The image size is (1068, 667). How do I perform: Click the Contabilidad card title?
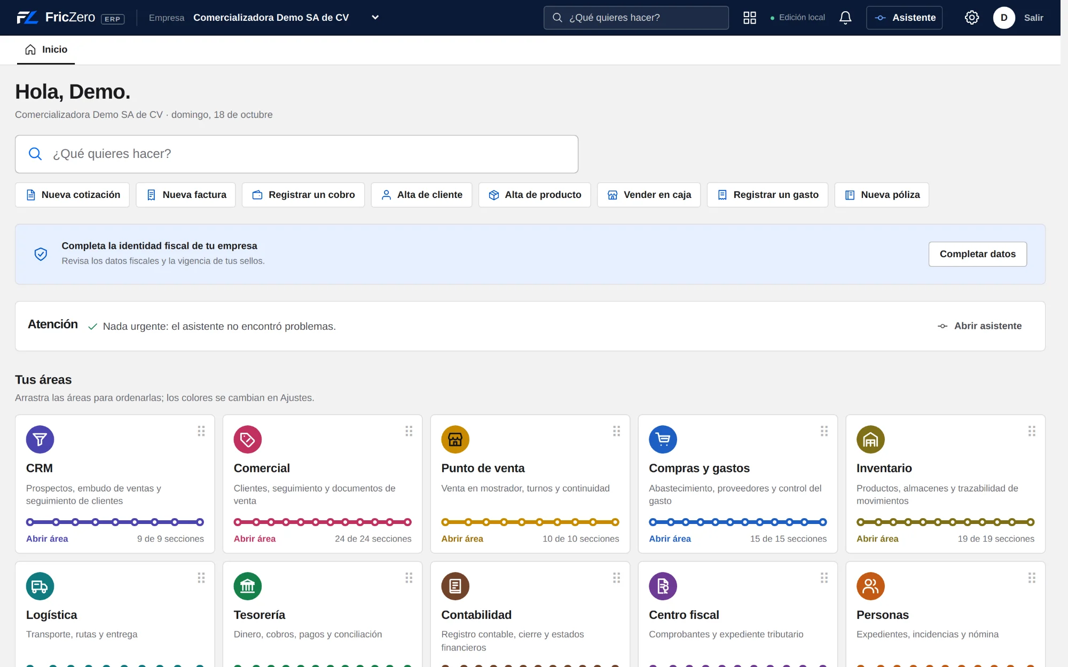[x=476, y=615]
